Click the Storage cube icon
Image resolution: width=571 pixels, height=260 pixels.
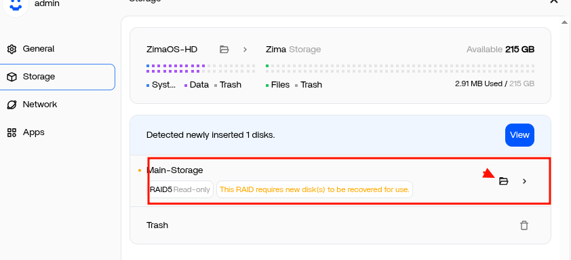tap(12, 77)
